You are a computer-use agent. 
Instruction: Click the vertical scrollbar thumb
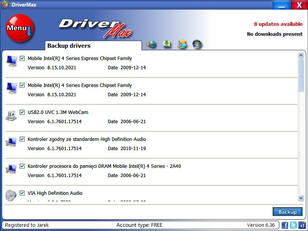point(301,75)
